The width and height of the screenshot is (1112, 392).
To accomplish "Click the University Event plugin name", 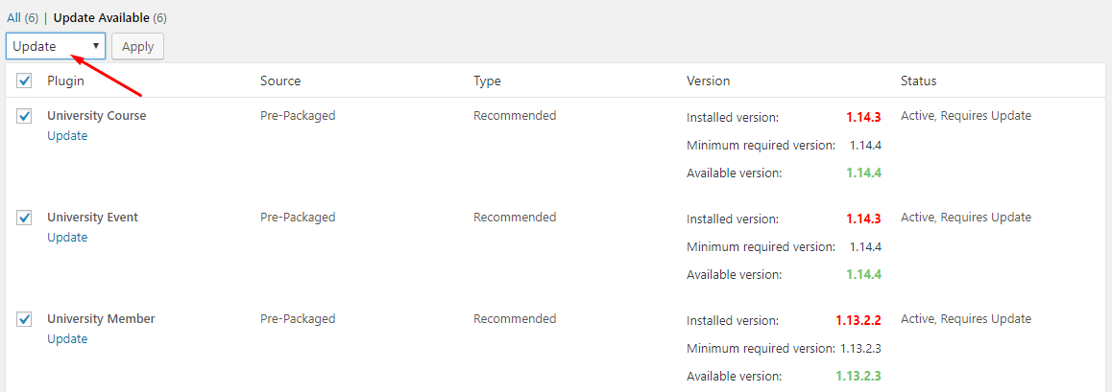I will coord(93,218).
